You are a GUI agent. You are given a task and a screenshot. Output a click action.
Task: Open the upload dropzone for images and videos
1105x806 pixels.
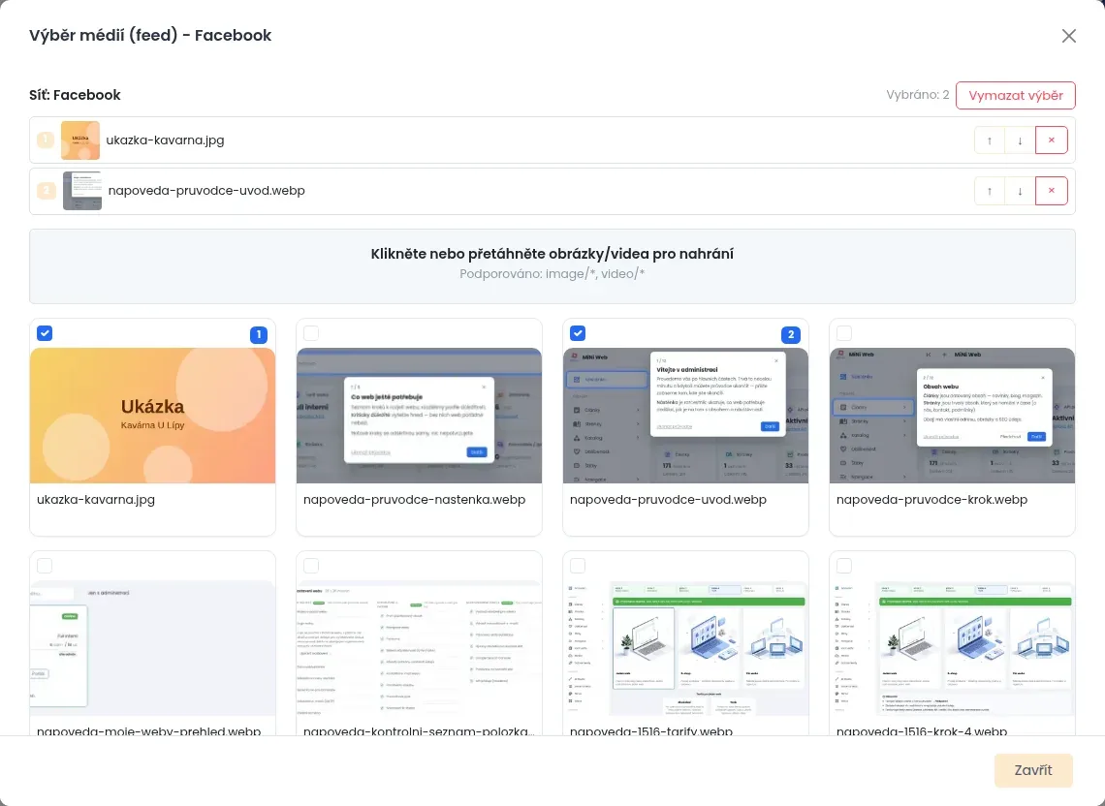tap(552, 266)
